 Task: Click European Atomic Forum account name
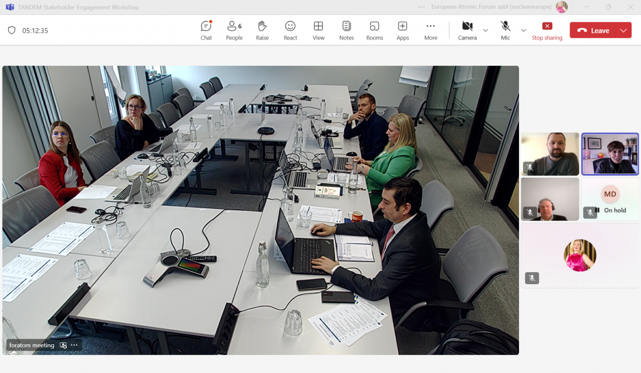click(491, 7)
